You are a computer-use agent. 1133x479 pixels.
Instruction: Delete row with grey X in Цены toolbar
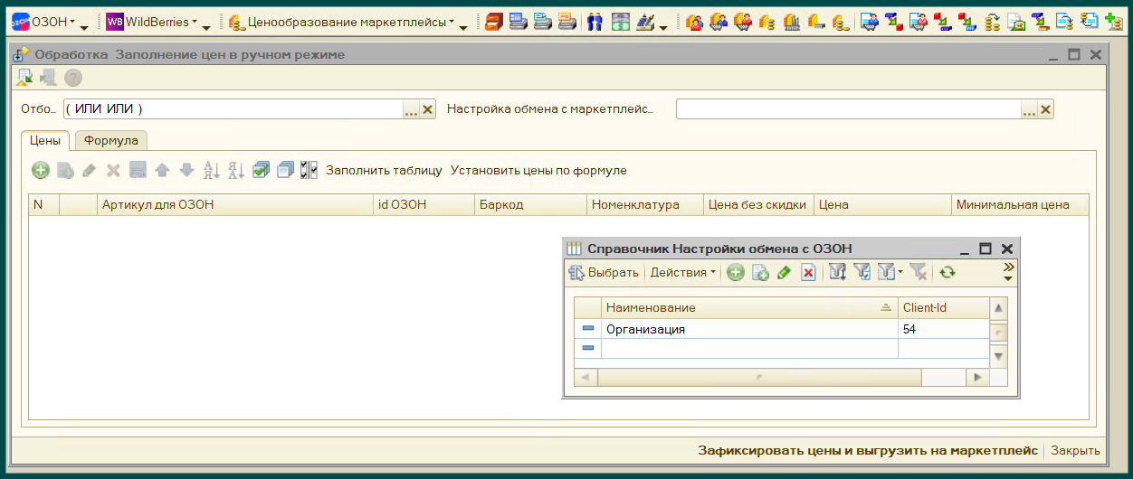[113, 170]
